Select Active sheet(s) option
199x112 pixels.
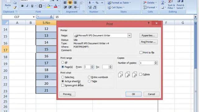(62, 81)
